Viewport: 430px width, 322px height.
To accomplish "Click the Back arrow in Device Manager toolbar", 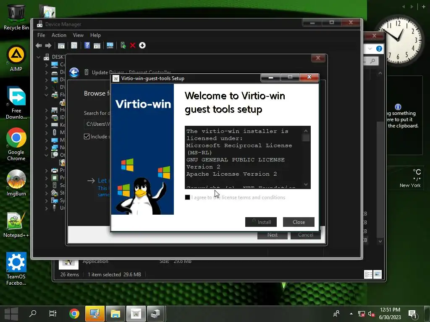I will (39, 45).
